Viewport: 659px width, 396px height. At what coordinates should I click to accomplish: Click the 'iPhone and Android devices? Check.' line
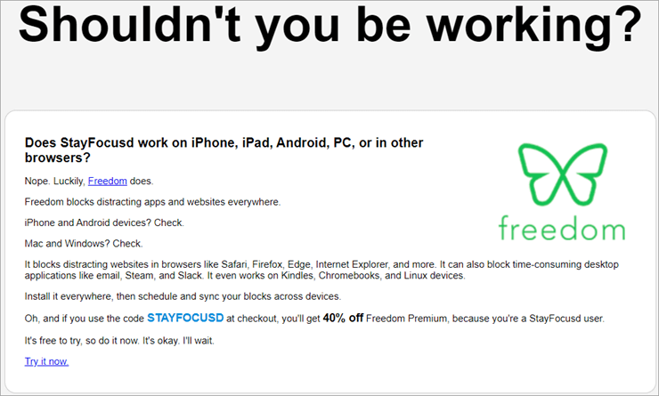[104, 222]
